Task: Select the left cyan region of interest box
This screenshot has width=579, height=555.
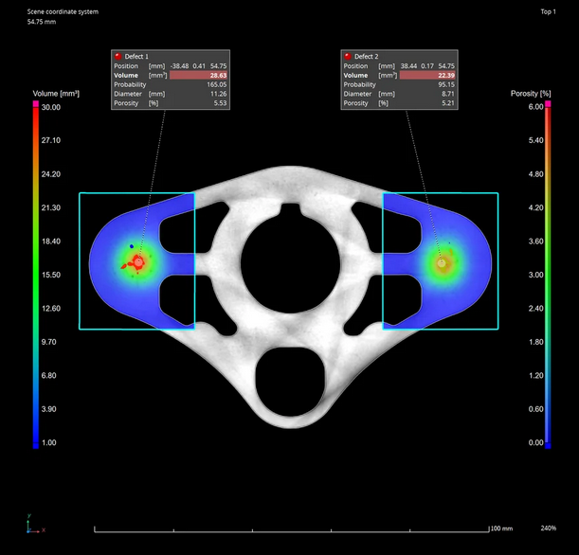Action: (80, 260)
